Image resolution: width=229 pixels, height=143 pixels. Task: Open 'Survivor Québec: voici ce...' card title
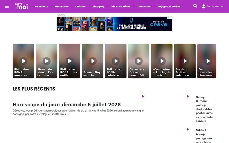pyautogui.click(x=184, y=72)
